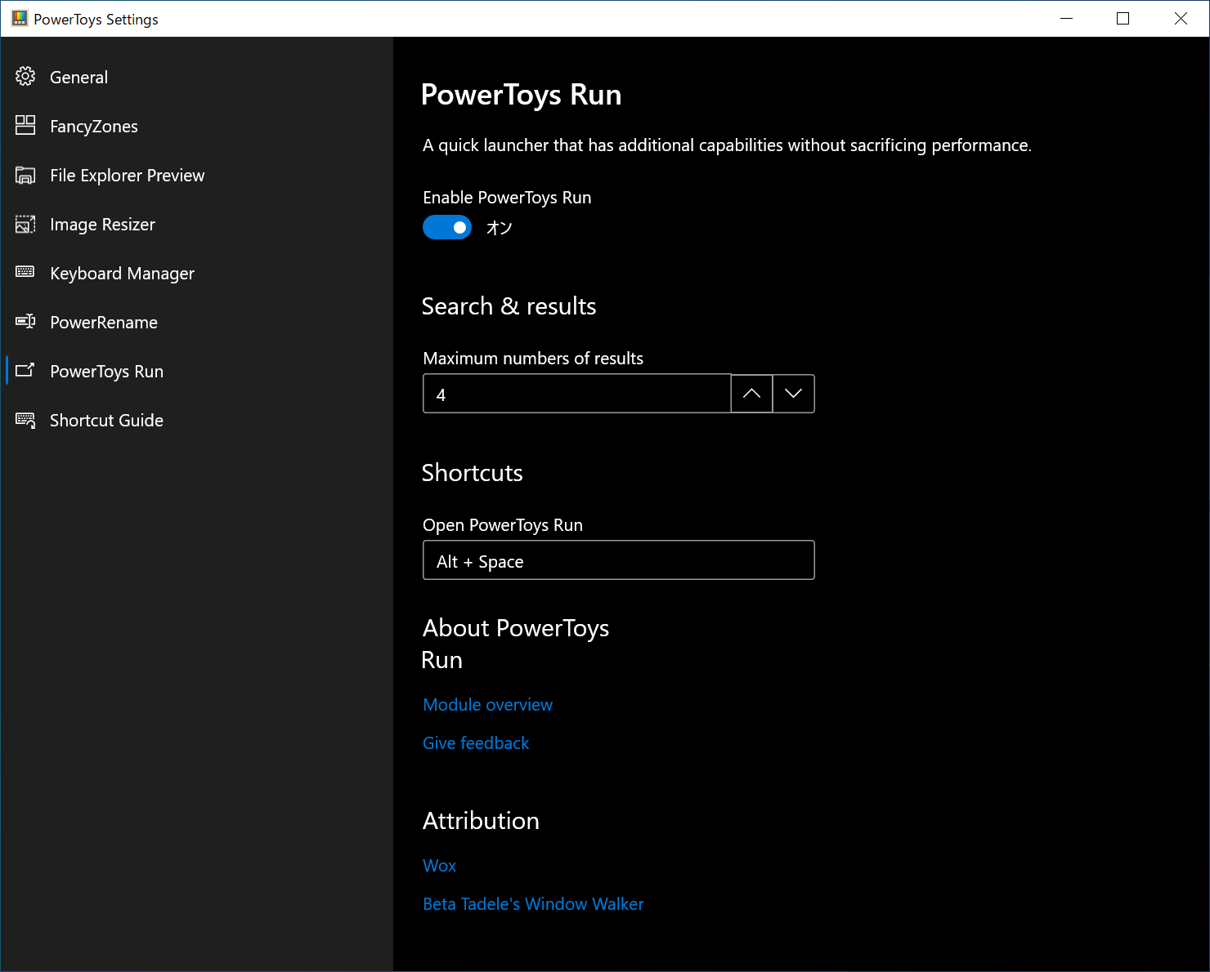Screen dimensions: 1210x972
Task: Click the Alt + Space shortcut field
Action: tap(619, 560)
